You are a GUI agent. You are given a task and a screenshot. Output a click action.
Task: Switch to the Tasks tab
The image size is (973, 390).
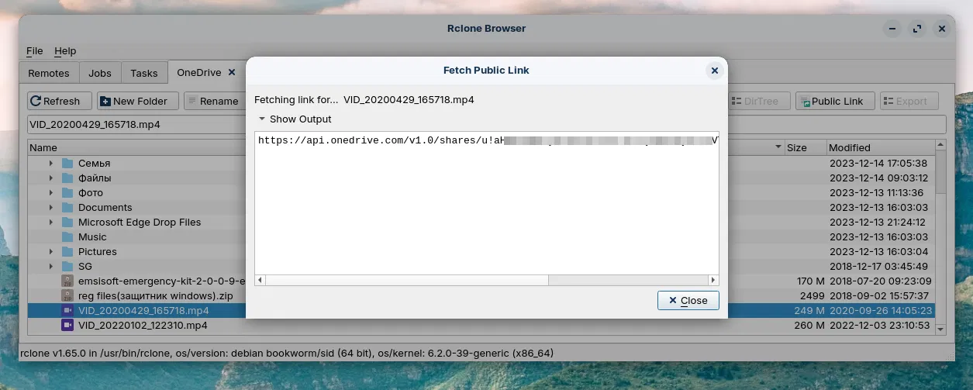coord(144,73)
